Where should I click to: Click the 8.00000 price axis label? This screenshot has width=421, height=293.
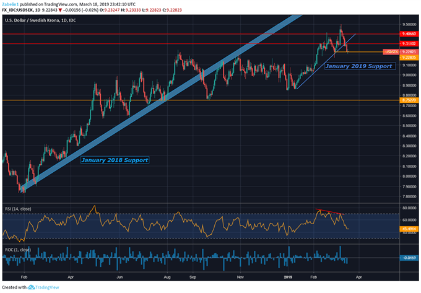pyautogui.click(x=409, y=177)
